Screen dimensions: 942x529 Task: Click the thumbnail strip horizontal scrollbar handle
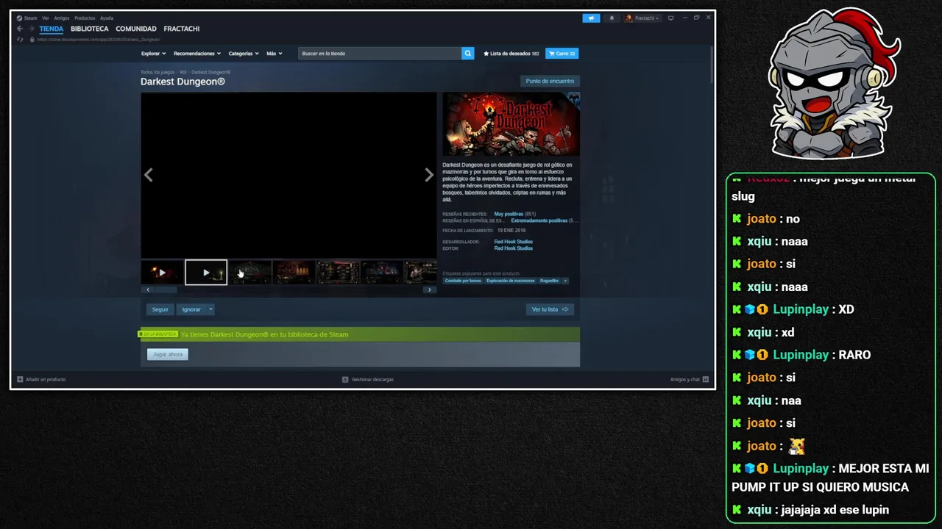(x=165, y=289)
